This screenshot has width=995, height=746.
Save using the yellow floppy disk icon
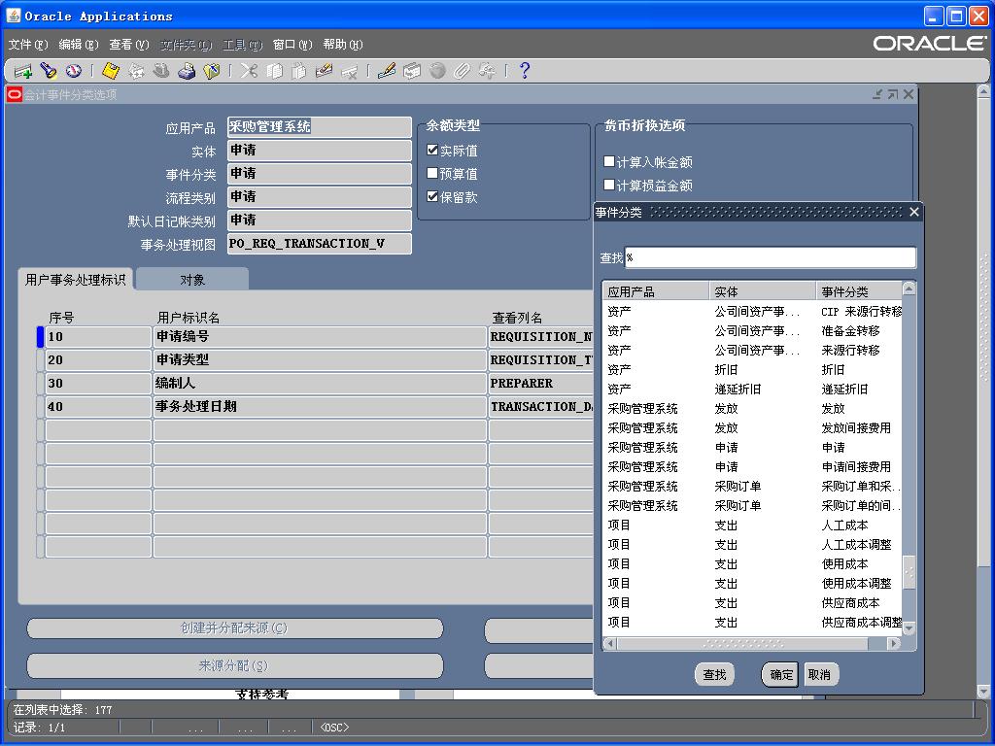[x=111, y=71]
